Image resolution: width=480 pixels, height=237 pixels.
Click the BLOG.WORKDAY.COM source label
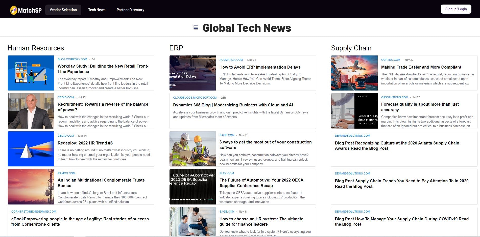(72, 59)
